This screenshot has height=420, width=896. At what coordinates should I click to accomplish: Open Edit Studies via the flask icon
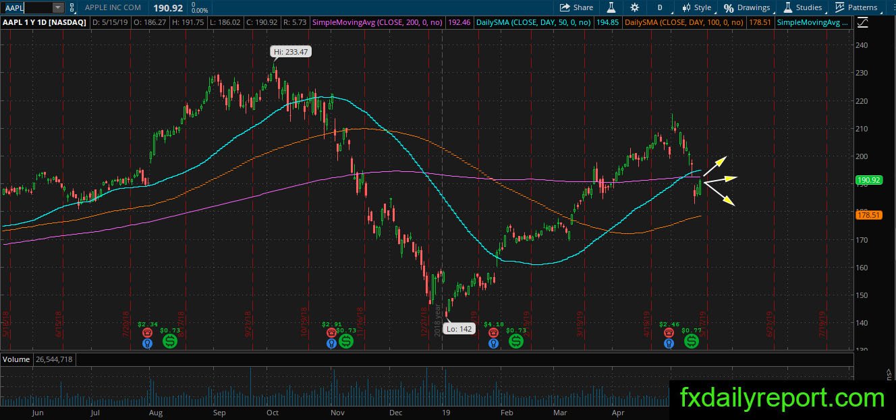[x=611, y=7]
